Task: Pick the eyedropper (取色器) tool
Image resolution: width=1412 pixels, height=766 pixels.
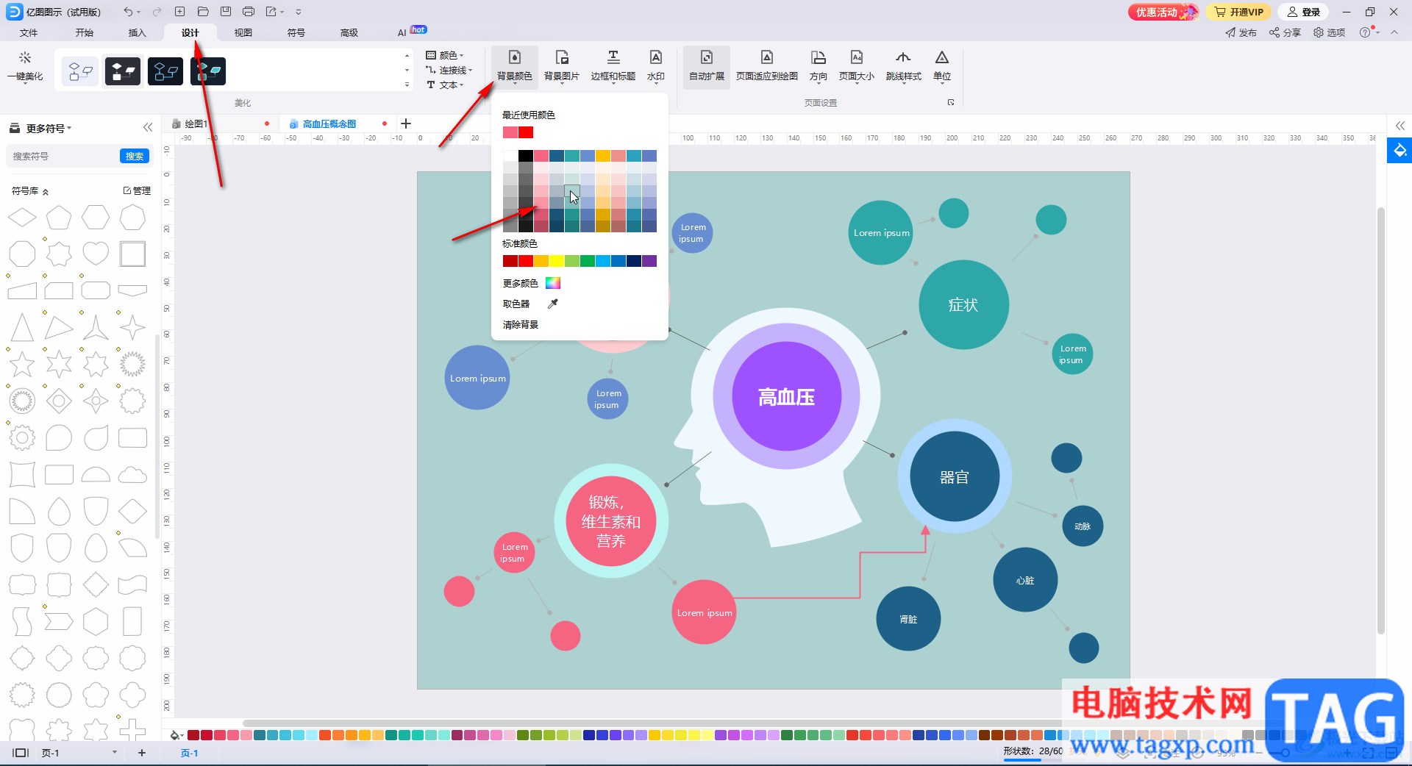Action: pyautogui.click(x=552, y=304)
